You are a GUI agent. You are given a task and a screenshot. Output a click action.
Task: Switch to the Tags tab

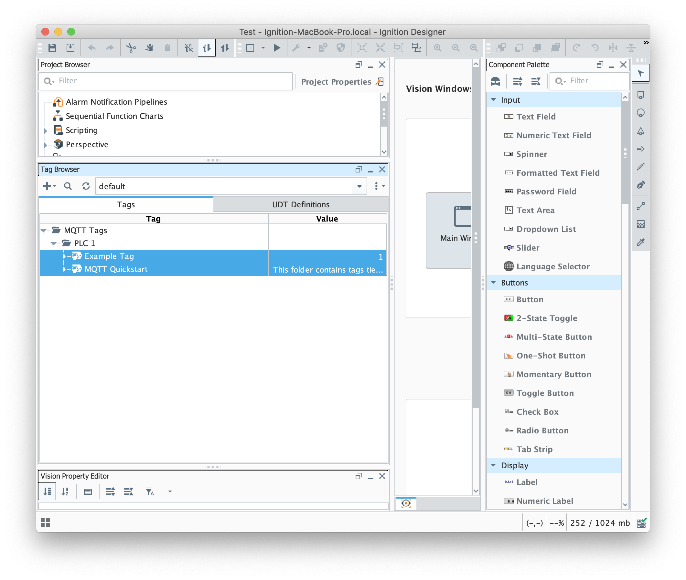[x=126, y=204]
